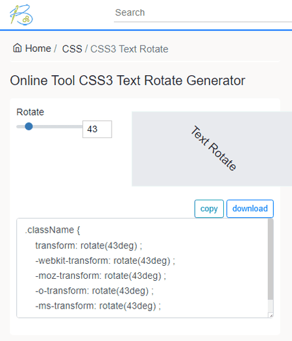Click the rotated Text Rotate preview text
The height and width of the screenshot is (341, 292).
pos(213,148)
